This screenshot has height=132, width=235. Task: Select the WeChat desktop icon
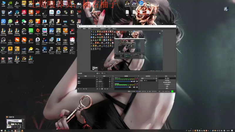24,21
